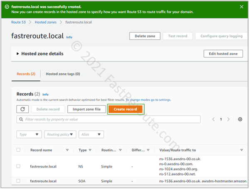
Task: Click ns-0.awsdns-00.com. value text
Action: click(176, 164)
